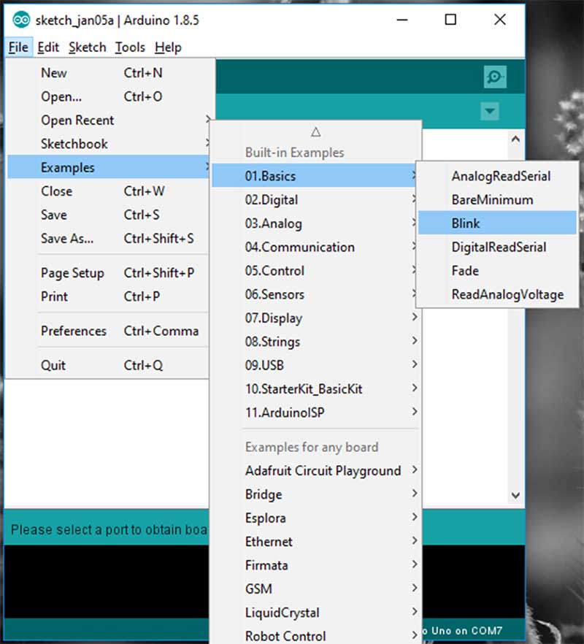Click Preferences in the File menu

(x=73, y=331)
